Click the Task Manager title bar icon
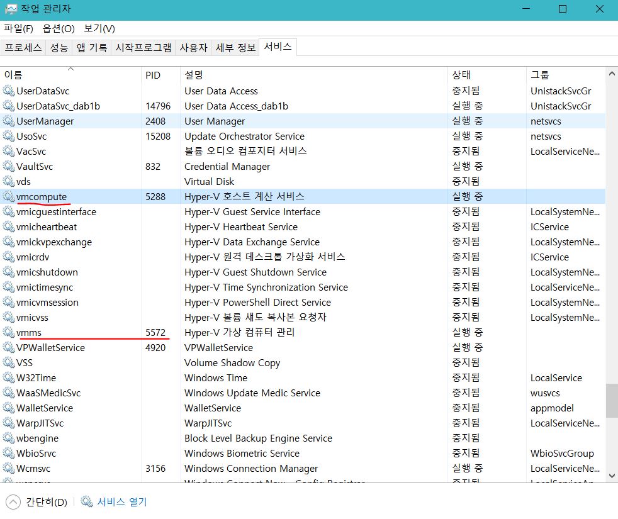This screenshot has height=519, width=618. (x=11, y=9)
